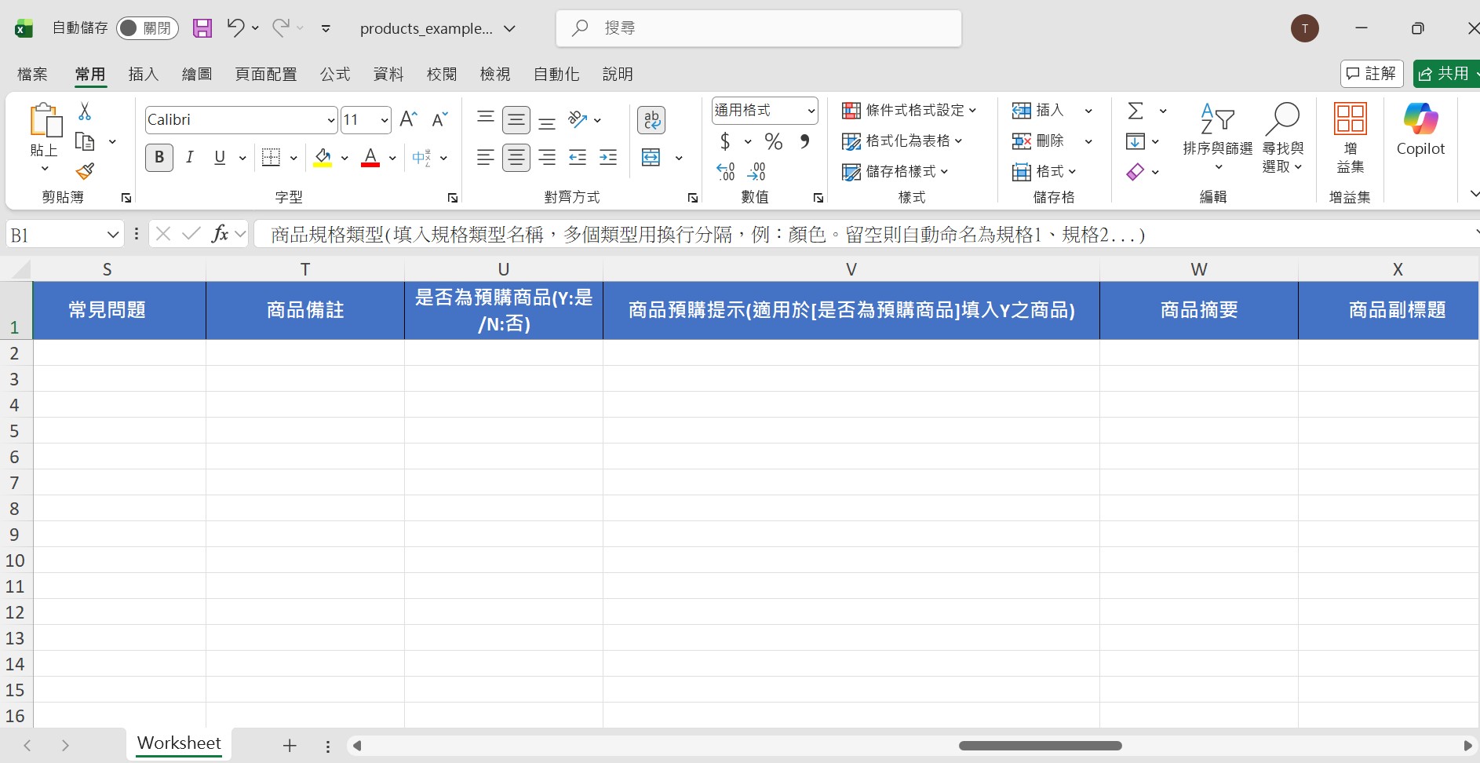
Task: Click the Copy icon
Action: 85,142
